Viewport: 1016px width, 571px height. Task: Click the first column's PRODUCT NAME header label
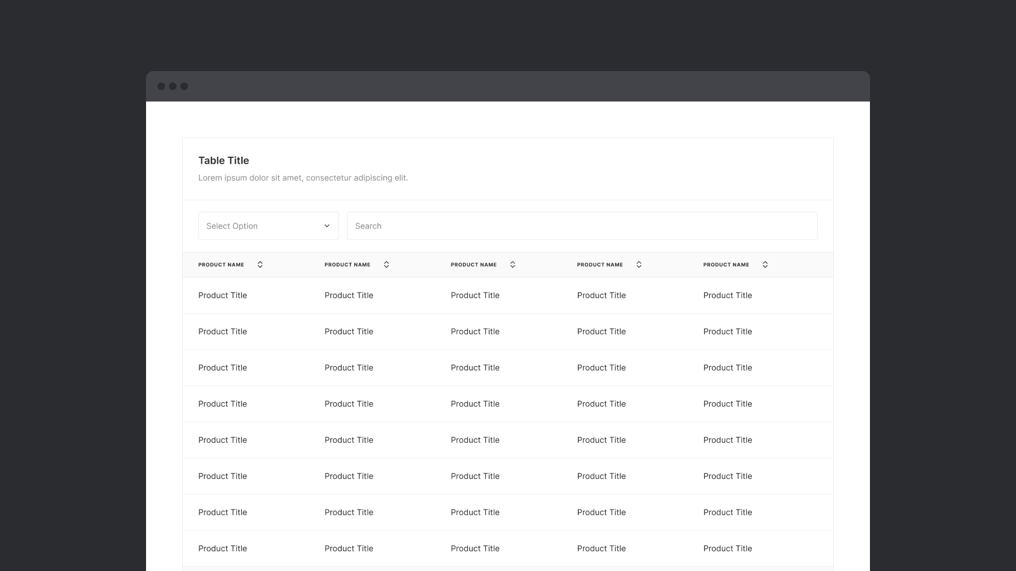[221, 265]
